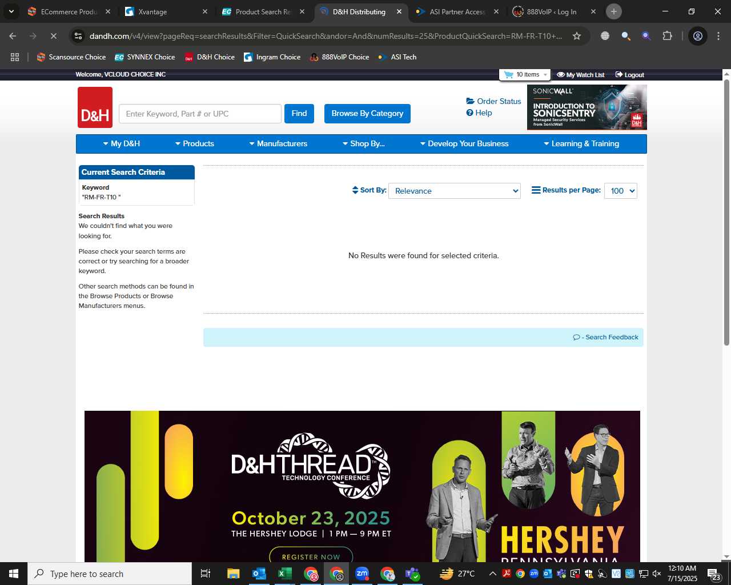Open Microsoft Teams from taskbar

click(x=413, y=574)
